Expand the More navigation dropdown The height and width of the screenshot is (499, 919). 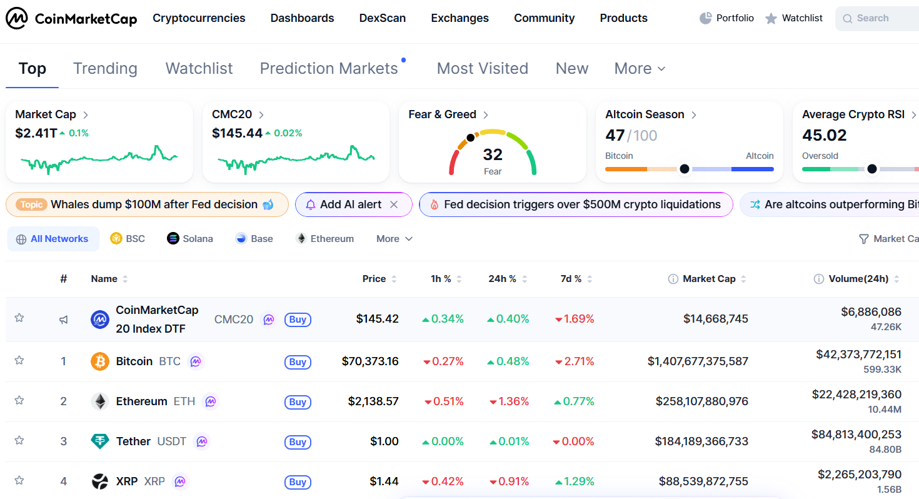point(639,68)
